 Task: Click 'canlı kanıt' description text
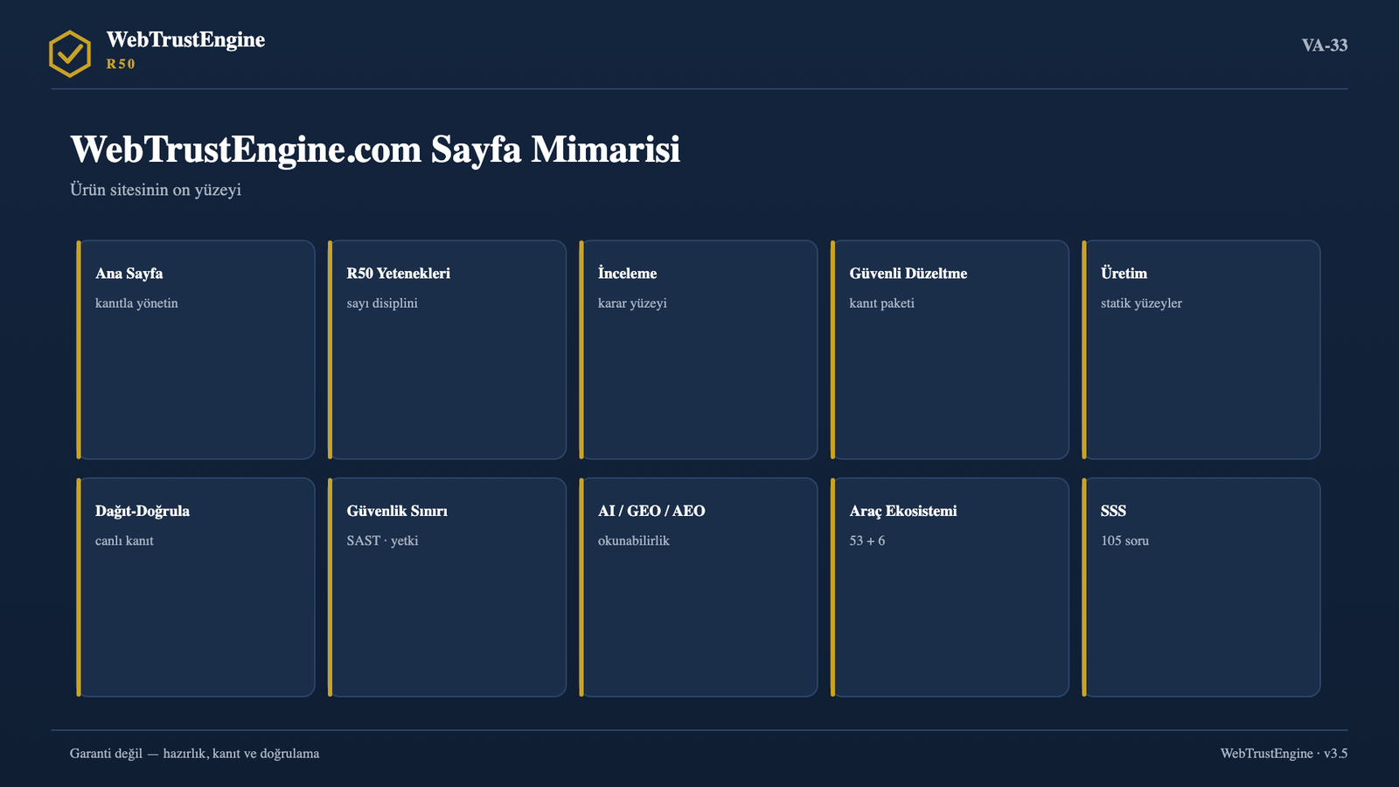pyautogui.click(x=124, y=541)
